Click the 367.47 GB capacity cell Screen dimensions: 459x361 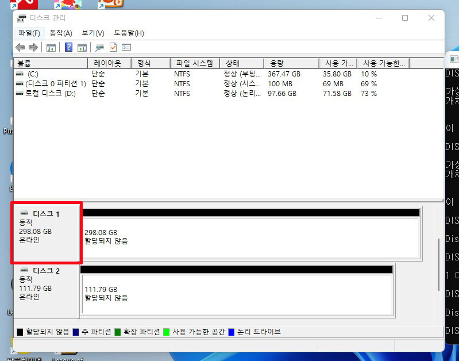click(284, 74)
